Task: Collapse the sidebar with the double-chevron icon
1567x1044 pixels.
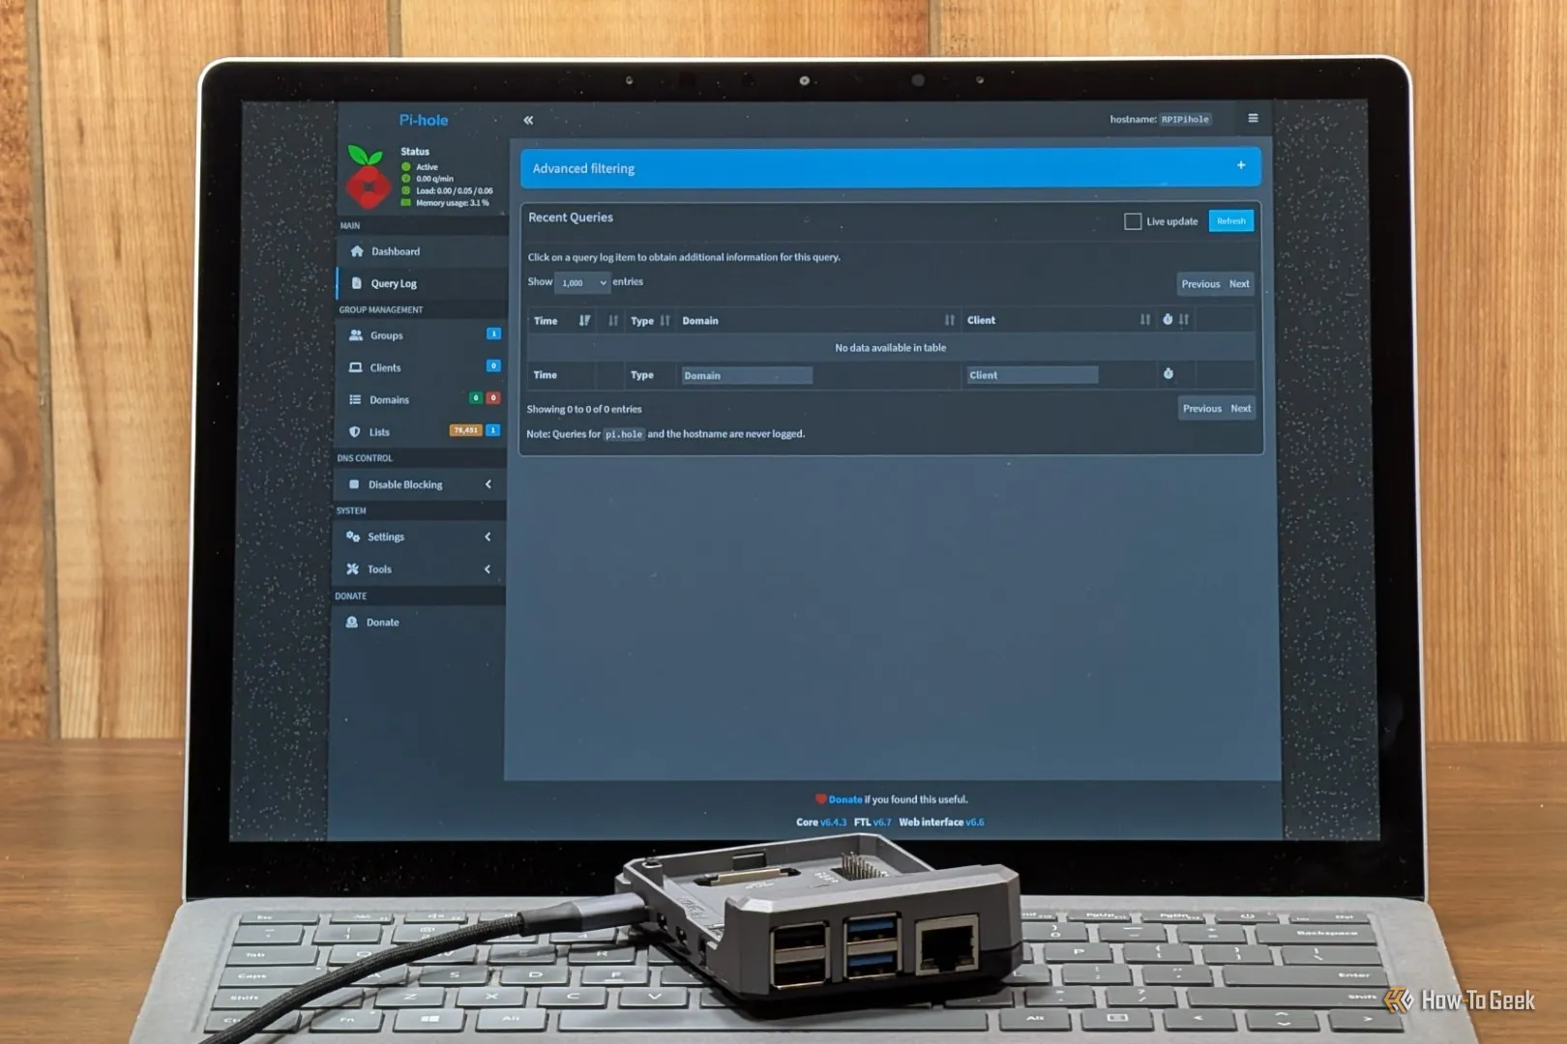Action: point(528,120)
